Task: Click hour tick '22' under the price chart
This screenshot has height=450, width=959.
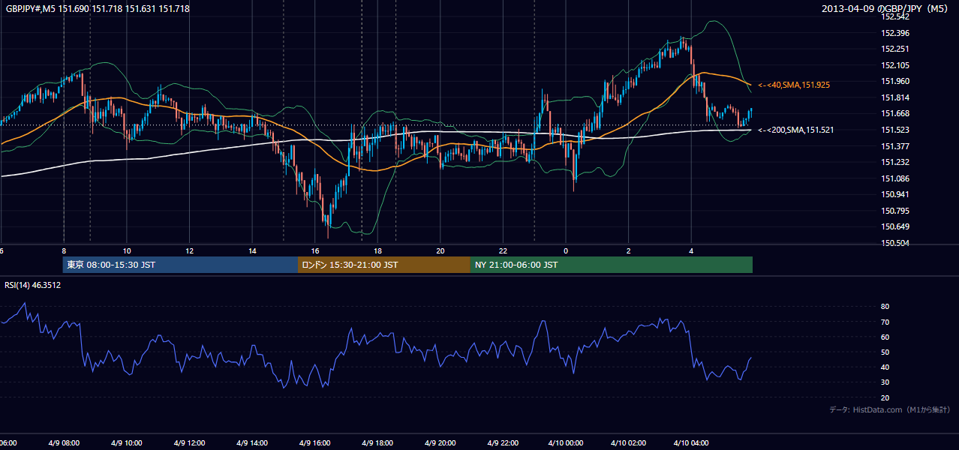Action: point(504,250)
